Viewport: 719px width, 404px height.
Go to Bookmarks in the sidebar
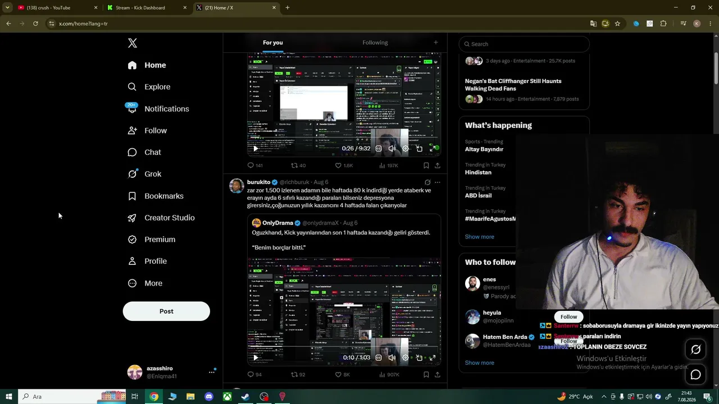(x=156, y=196)
